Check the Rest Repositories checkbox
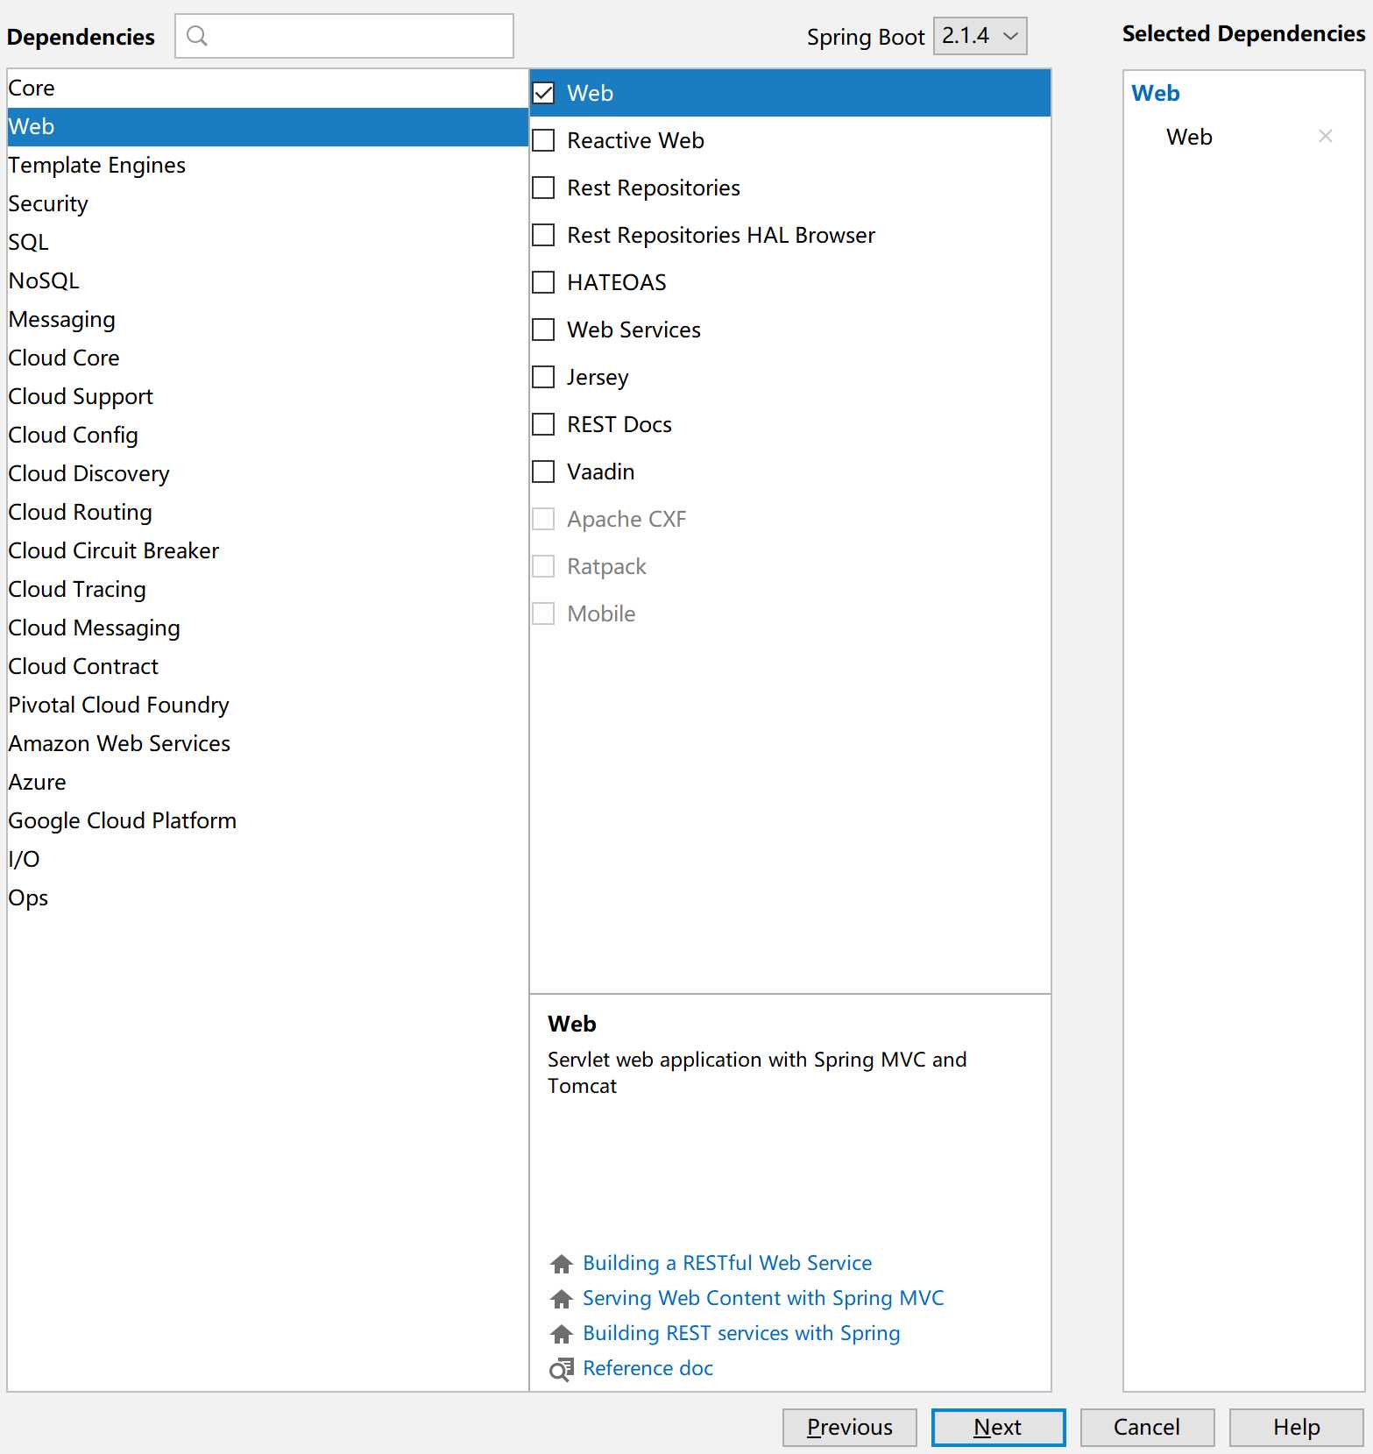Image resolution: width=1373 pixels, height=1454 pixels. tap(543, 188)
